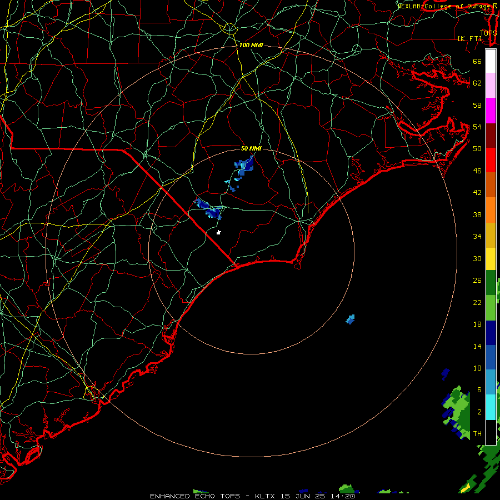Click the "26" scale value
500x500 pixels.
tap(477, 281)
